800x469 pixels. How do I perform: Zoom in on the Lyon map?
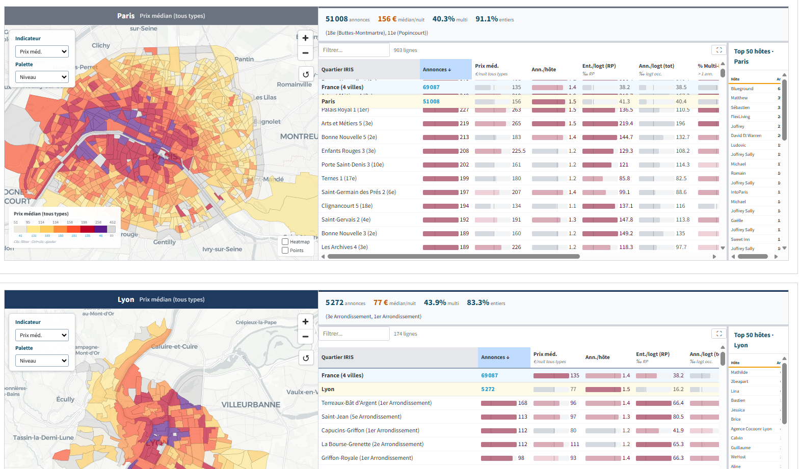(305, 321)
